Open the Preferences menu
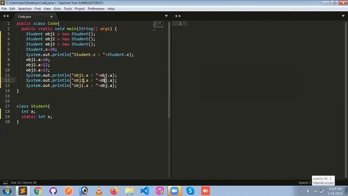Image resolution: width=348 pixels, height=196 pixels. (96, 9)
